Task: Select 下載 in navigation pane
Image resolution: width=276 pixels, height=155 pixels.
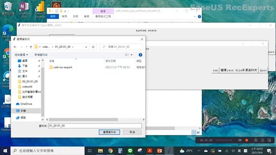Action: click(x=25, y=66)
